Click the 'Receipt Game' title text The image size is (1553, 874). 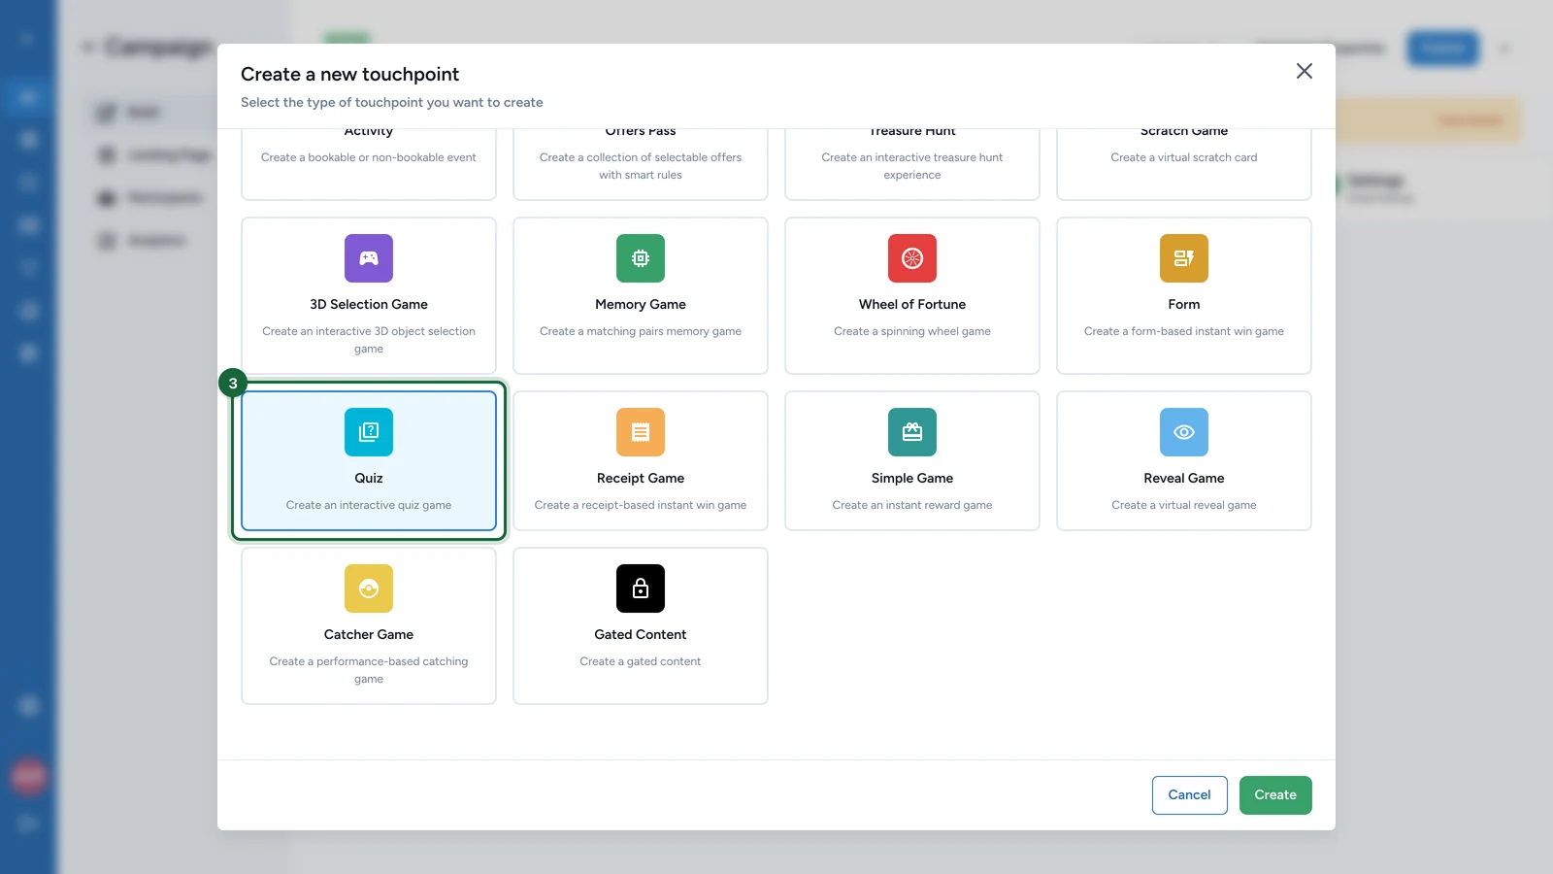tap(641, 478)
